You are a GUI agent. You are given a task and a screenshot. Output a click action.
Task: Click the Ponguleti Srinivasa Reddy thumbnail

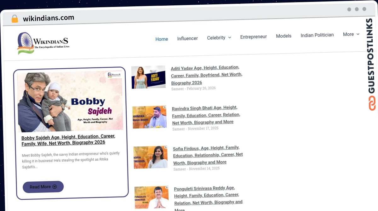pyautogui.click(x=152, y=197)
